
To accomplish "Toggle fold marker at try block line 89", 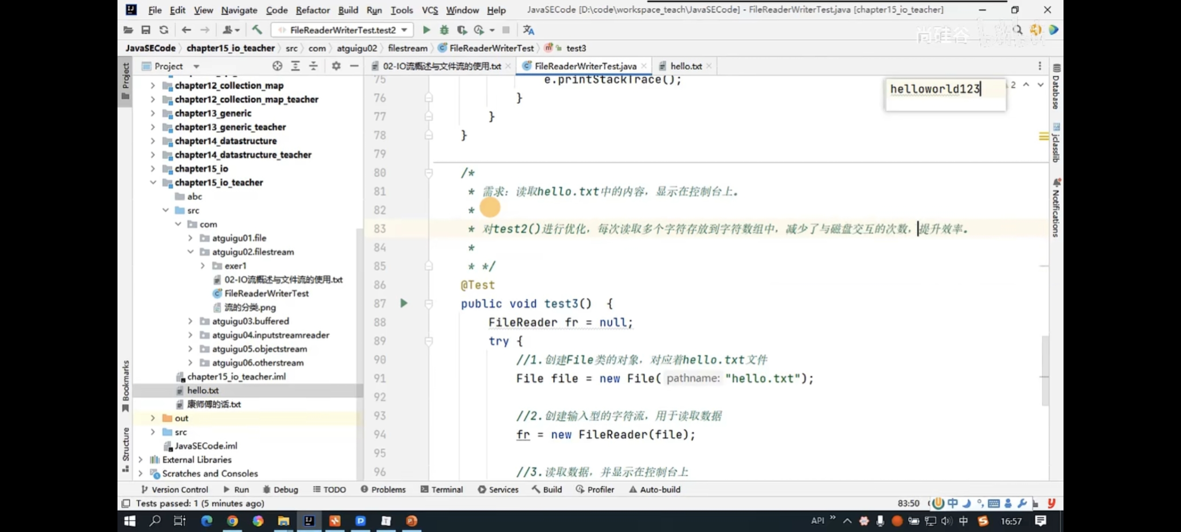I will click(x=428, y=341).
